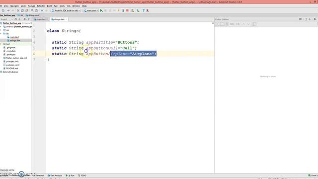Open the Project panel gear settings
The width and height of the screenshot is (318, 179).
25,19
